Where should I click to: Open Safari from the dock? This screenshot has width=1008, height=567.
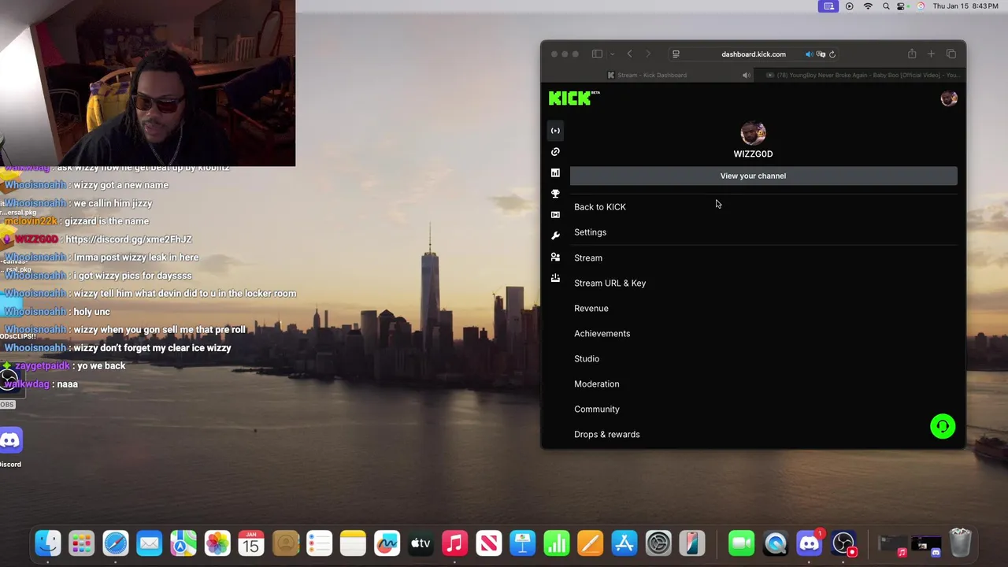(x=116, y=543)
